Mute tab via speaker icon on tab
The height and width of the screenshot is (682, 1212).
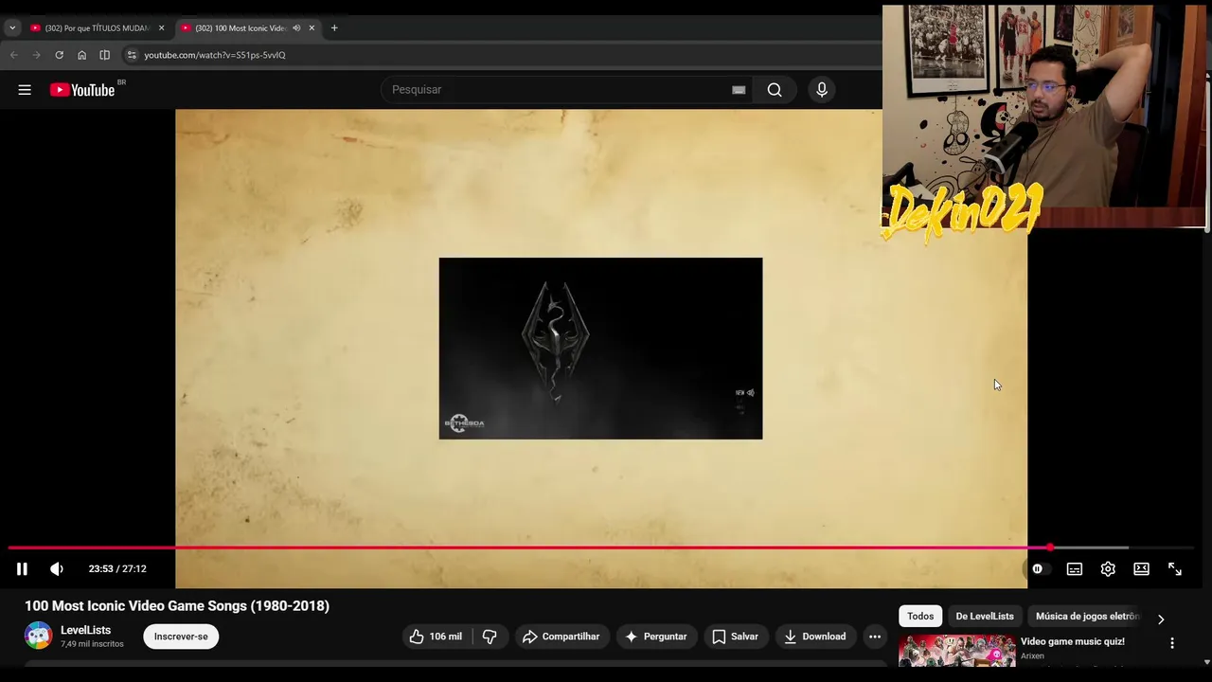pyautogui.click(x=296, y=28)
